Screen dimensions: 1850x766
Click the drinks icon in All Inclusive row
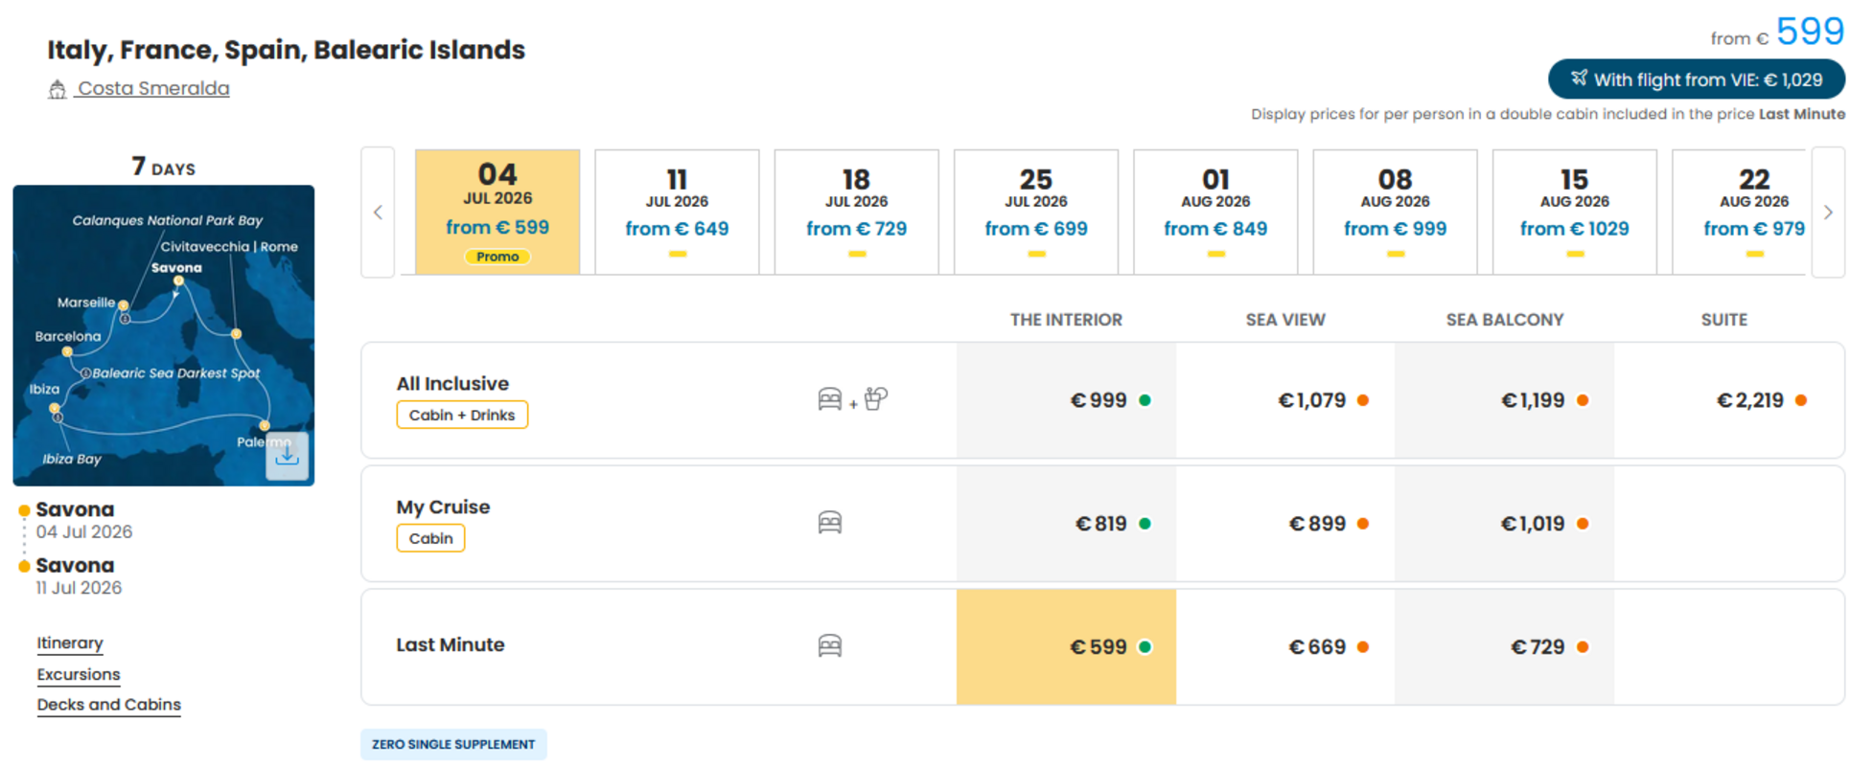click(x=876, y=398)
